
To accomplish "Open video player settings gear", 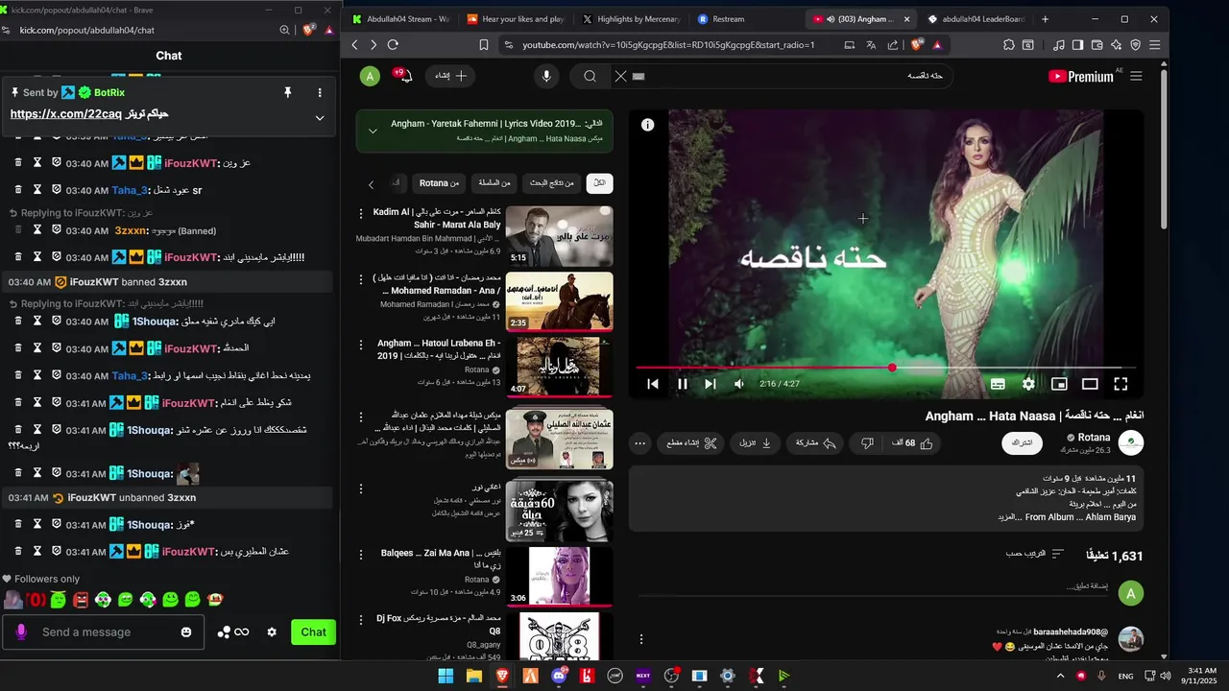I will pyautogui.click(x=1028, y=384).
